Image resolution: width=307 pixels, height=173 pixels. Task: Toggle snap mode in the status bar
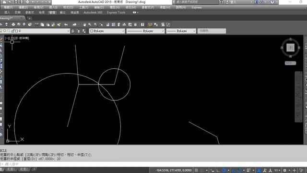click(x=202, y=170)
